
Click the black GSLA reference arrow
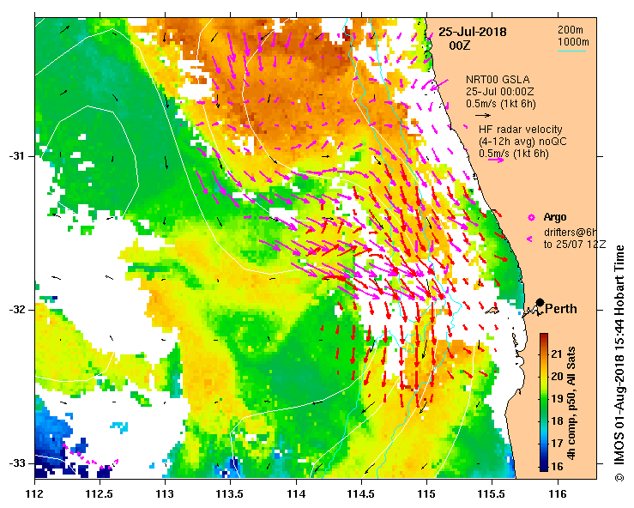483,116
